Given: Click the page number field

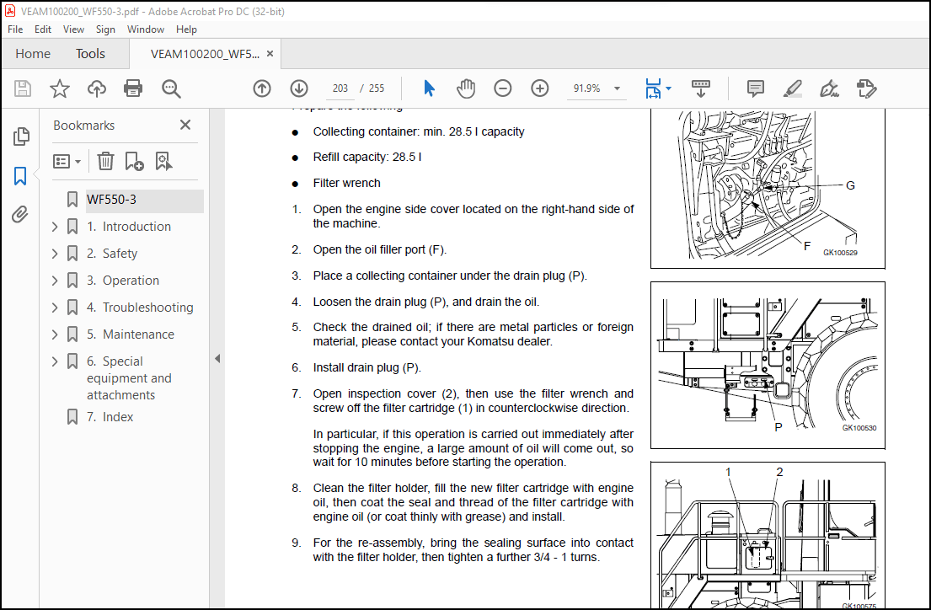Looking at the screenshot, I should pyautogui.click(x=340, y=88).
